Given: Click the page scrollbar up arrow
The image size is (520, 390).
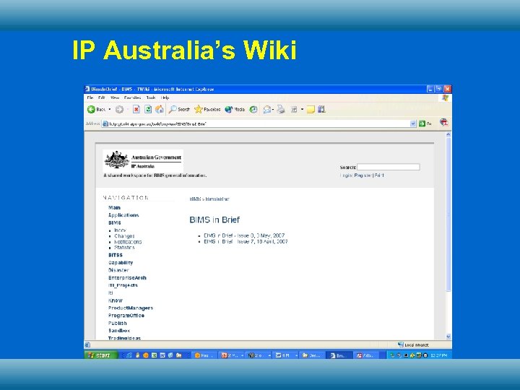Looking at the screenshot, I should [448, 134].
